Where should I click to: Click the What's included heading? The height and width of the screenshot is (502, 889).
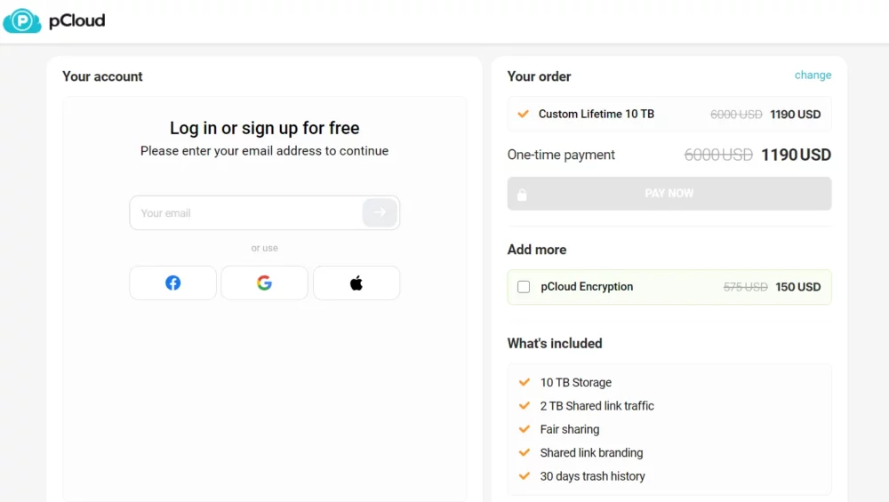(555, 343)
